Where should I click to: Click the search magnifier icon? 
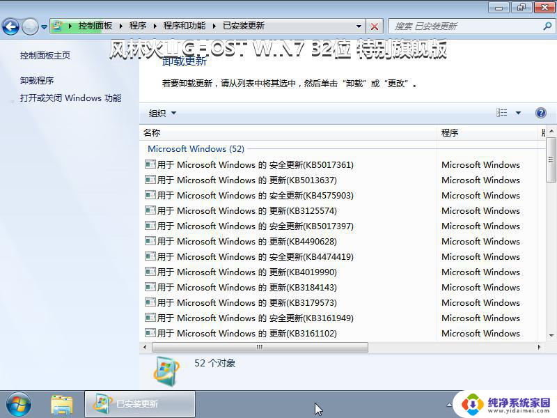point(547,26)
